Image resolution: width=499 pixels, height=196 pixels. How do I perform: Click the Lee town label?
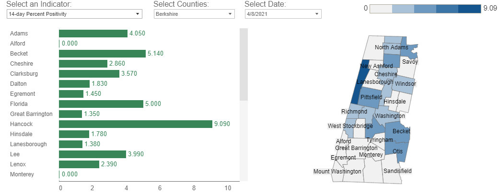click(x=14, y=154)
